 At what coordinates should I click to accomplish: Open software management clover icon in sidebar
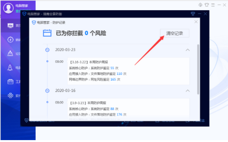(10, 96)
